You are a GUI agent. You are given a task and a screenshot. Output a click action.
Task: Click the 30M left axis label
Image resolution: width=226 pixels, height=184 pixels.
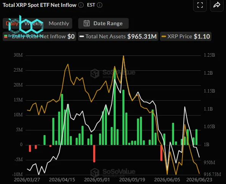point(18,55)
